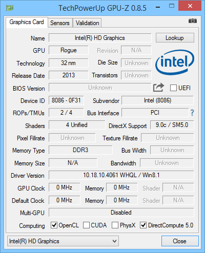This screenshot has height=253, width=205.
Task: Click the BIOS Version field
Action: 100,88
